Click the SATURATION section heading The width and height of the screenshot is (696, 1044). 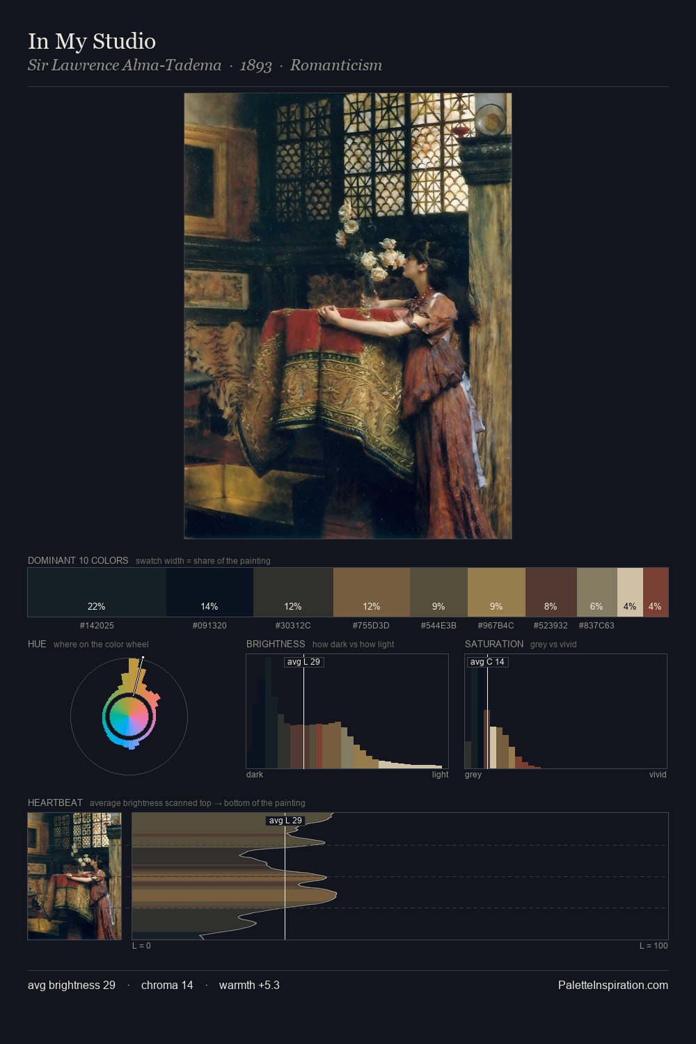pyautogui.click(x=494, y=644)
